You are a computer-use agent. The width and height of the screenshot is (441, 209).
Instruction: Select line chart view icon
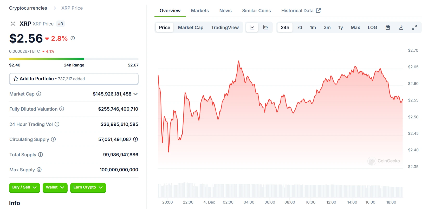pyautogui.click(x=252, y=27)
